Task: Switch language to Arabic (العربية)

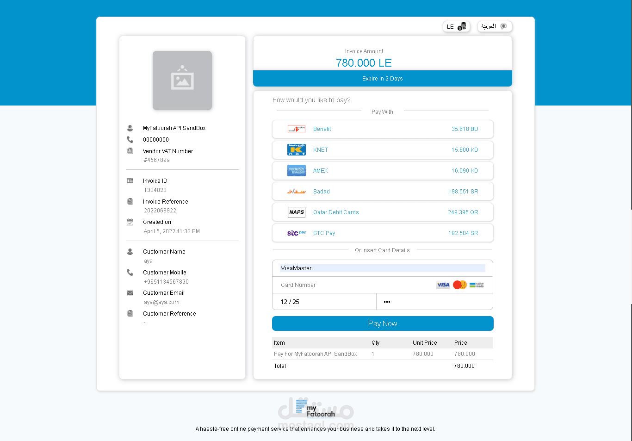Action: (x=495, y=26)
